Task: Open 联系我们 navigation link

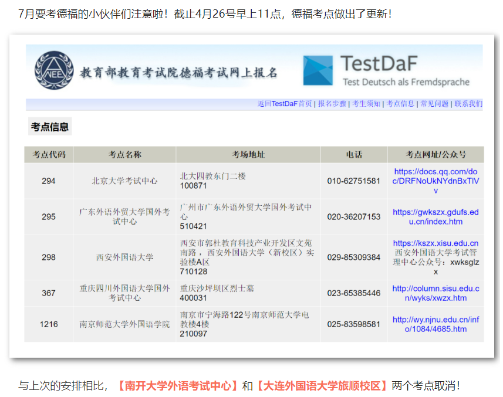Action: [468, 104]
